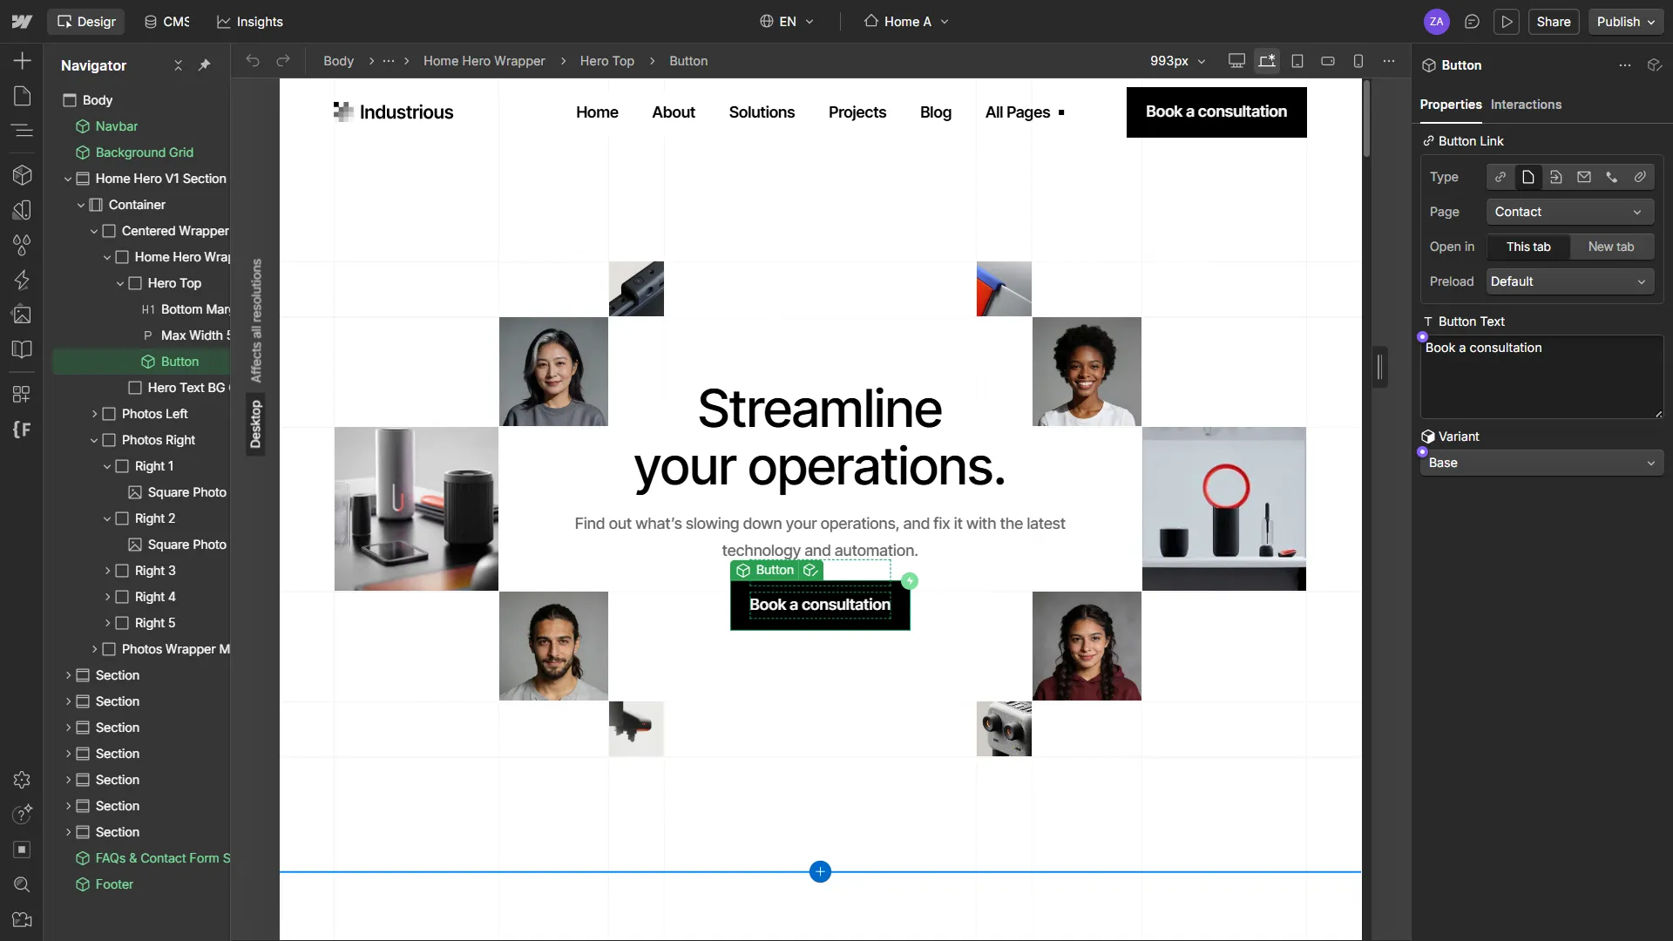Click the Publish button
The height and width of the screenshot is (941, 1673).
[x=1626, y=22]
